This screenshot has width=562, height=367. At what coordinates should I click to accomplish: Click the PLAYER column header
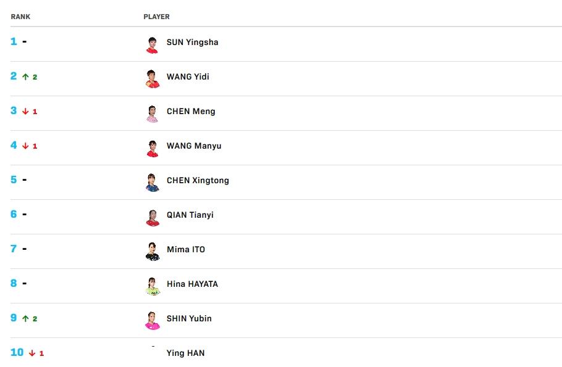[156, 17]
